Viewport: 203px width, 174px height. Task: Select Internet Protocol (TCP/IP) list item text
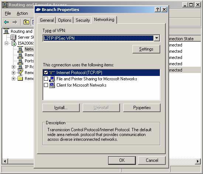pos(79,73)
